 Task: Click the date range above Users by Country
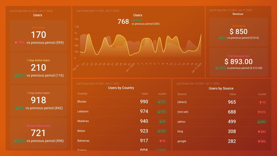tap(98, 84)
